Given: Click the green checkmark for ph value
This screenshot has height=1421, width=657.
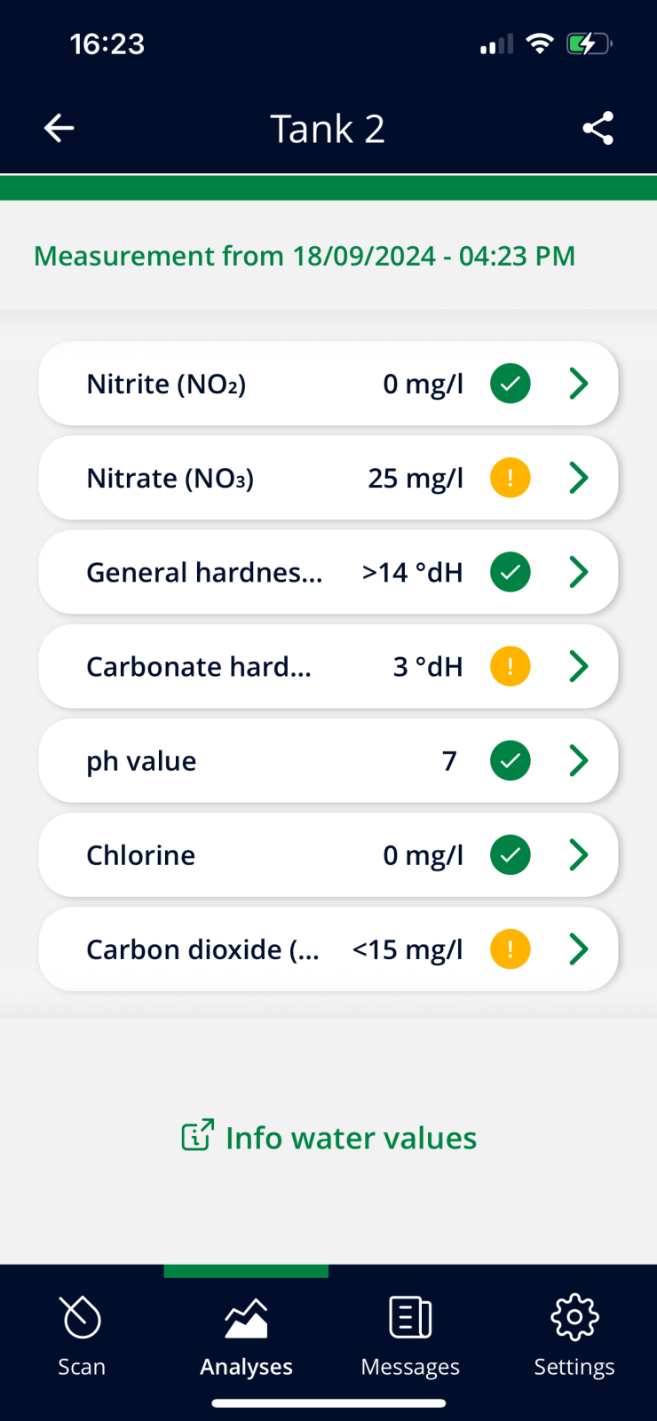Looking at the screenshot, I should pyautogui.click(x=511, y=760).
